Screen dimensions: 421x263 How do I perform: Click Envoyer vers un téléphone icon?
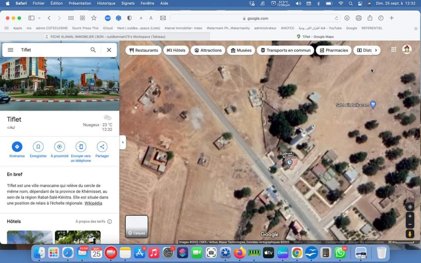pyautogui.click(x=81, y=147)
